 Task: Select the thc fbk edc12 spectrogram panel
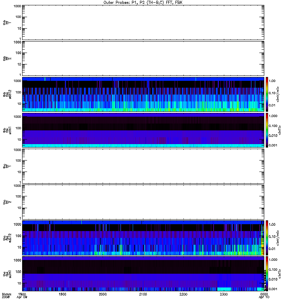[x=143, y=238]
